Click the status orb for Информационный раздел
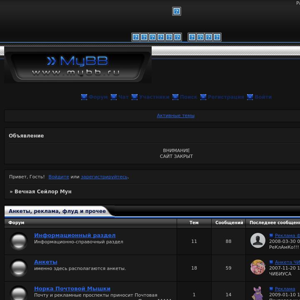 (19, 241)
